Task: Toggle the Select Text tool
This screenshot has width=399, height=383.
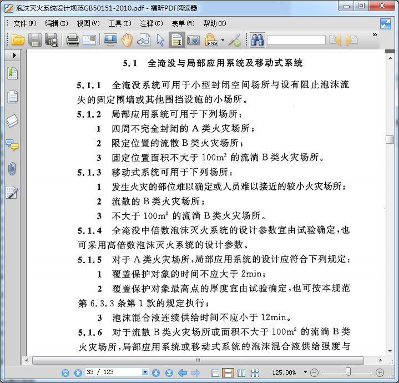Action: pyautogui.click(x=177, y=40)
